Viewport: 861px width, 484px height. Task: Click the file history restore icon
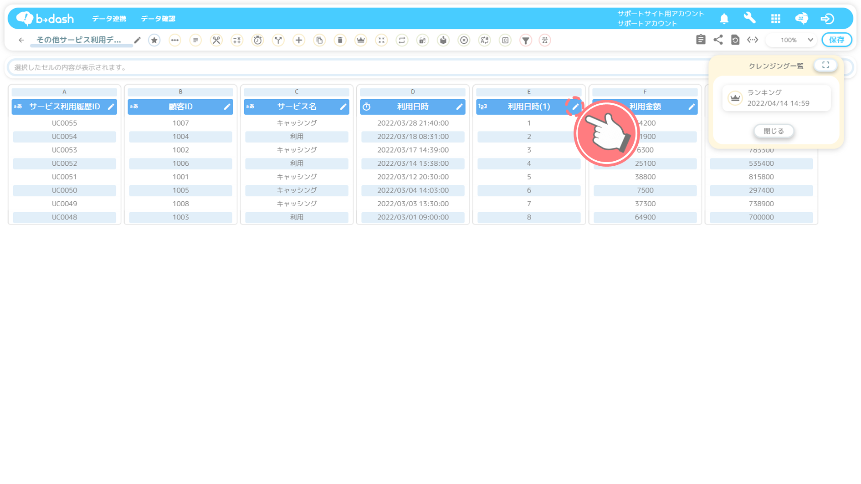(x=735, y=40)
